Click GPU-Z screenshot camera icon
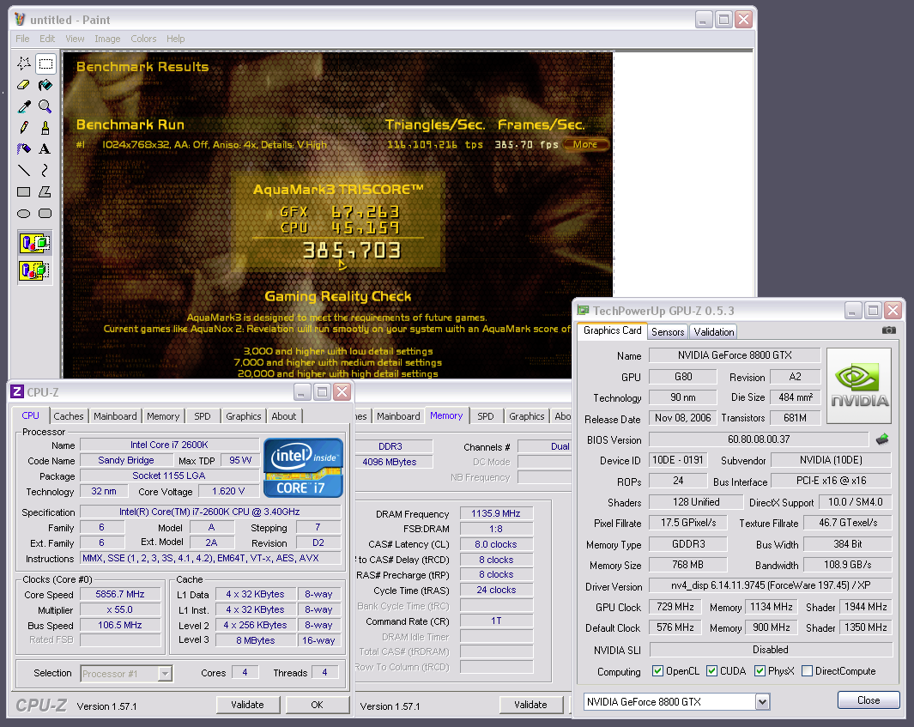The image size is (914, 727). coord(888,330)
